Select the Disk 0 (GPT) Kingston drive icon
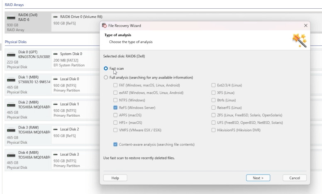The image size is (322, 194). (x=11, y=55)
